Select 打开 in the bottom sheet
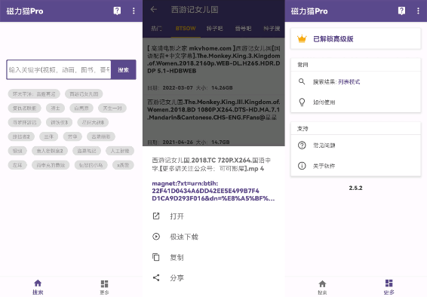 click(213, 216)
